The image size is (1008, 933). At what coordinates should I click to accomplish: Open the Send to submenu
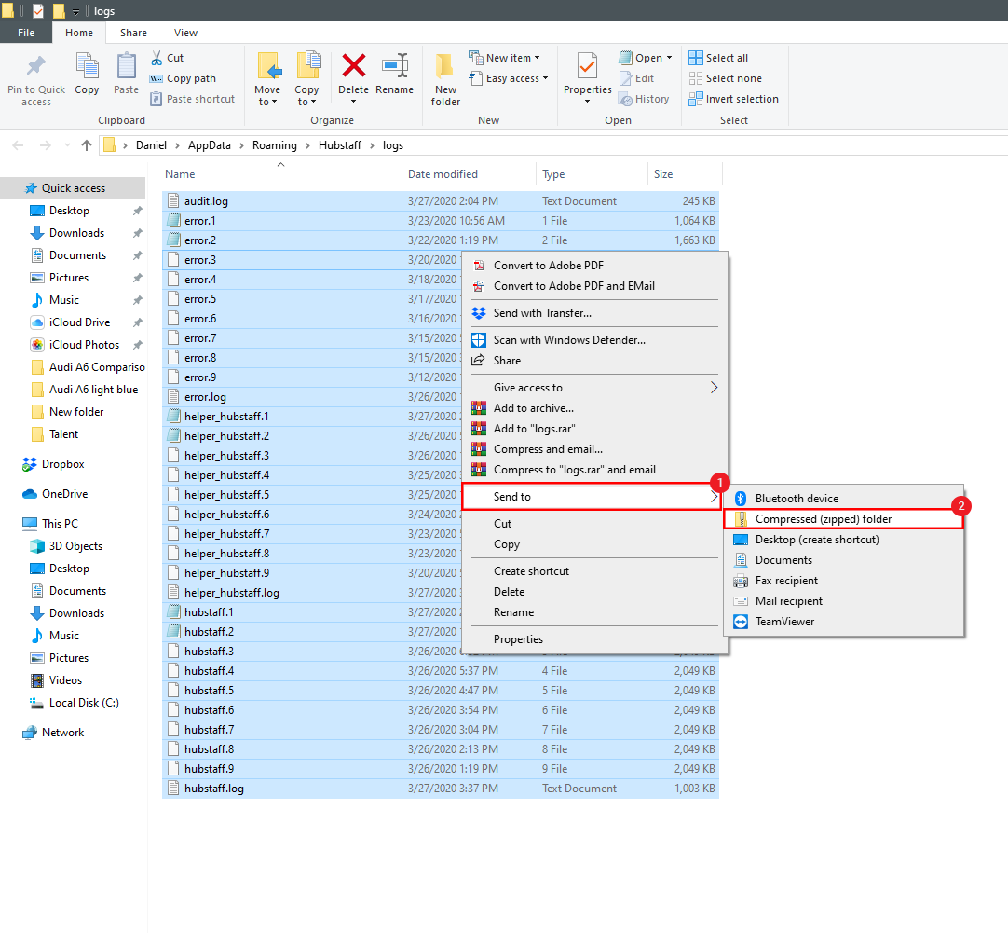coord(591,497)
